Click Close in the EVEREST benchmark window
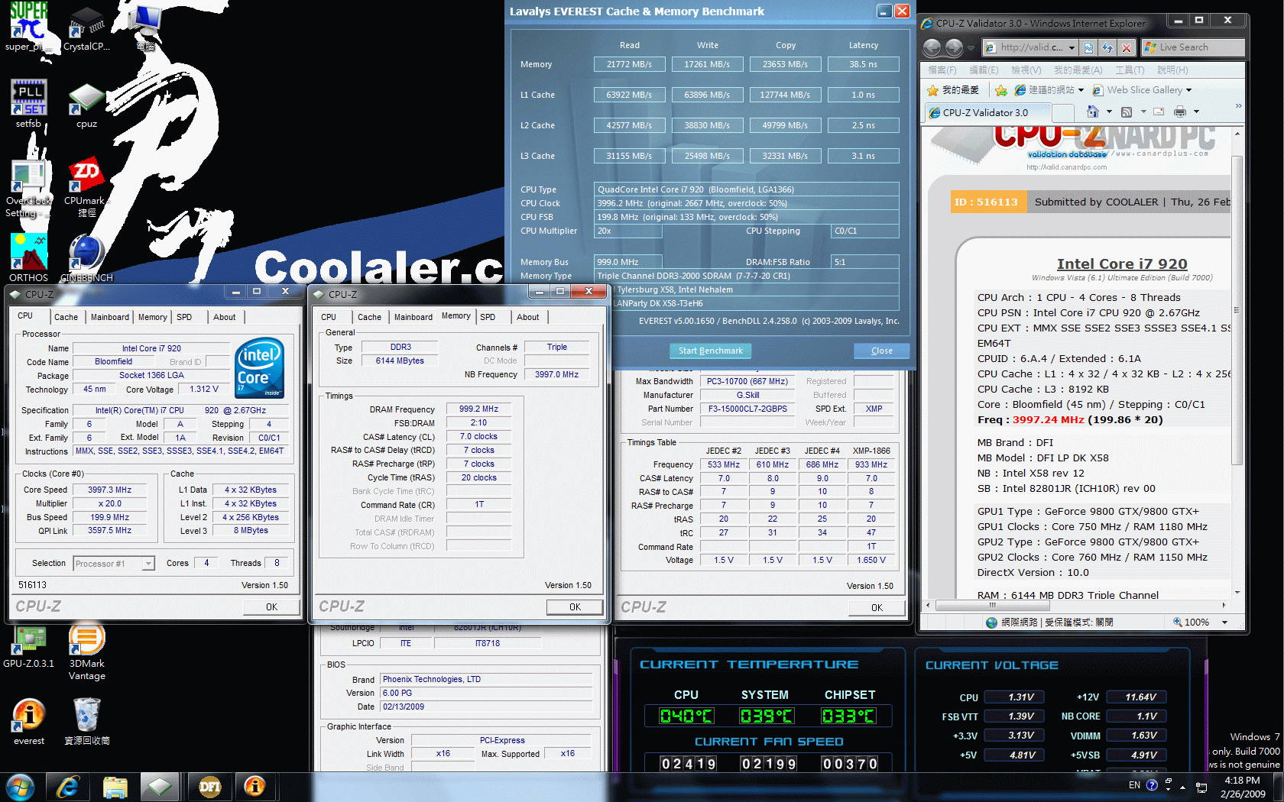The width and height of the screenshot is (1284, 802). [881, 351]
